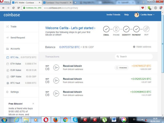164x123 pixels.
Task: Reload the page with refresh icon
Action: 13,8
